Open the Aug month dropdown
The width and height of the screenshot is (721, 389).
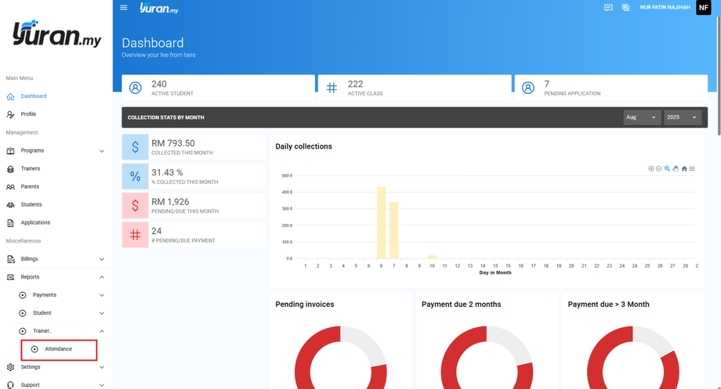[642, 117]
